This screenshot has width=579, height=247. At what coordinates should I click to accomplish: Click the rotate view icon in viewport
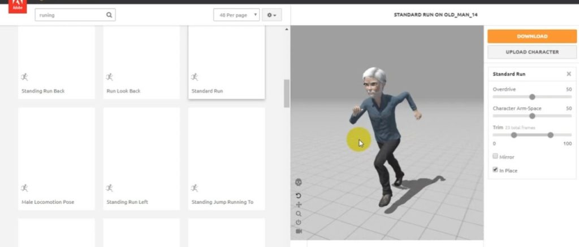pos(299,196)
